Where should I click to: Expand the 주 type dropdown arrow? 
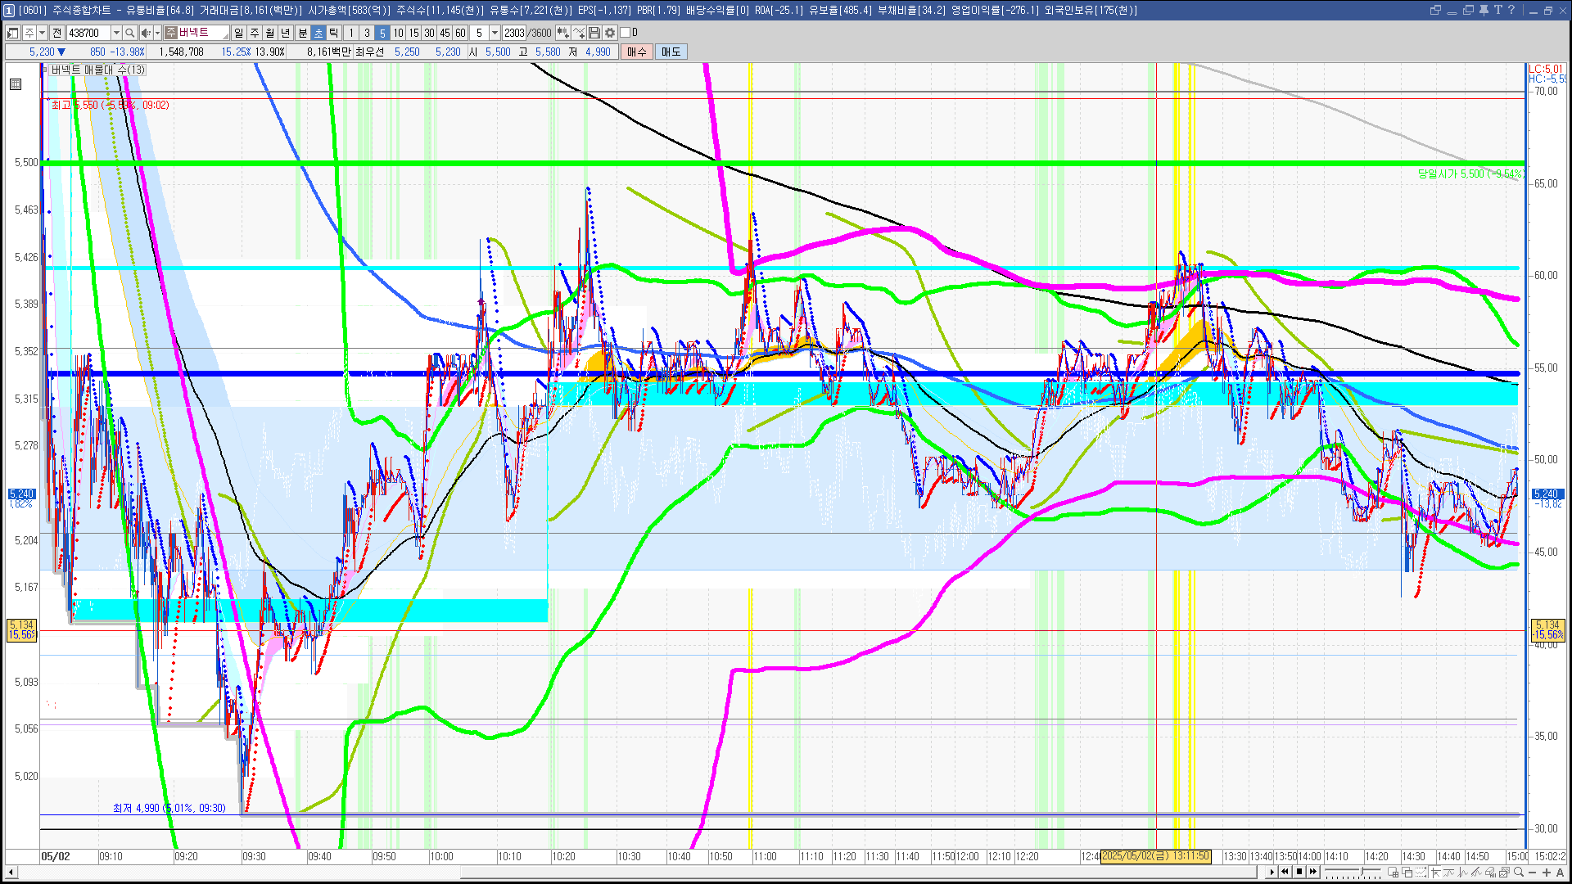42,33
